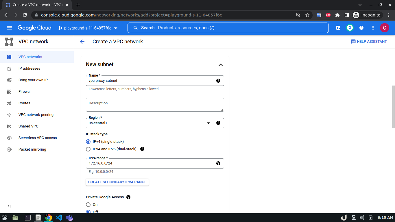Click the VPC network heading in sidebar

pyautogui.click(x=34, y=42)
